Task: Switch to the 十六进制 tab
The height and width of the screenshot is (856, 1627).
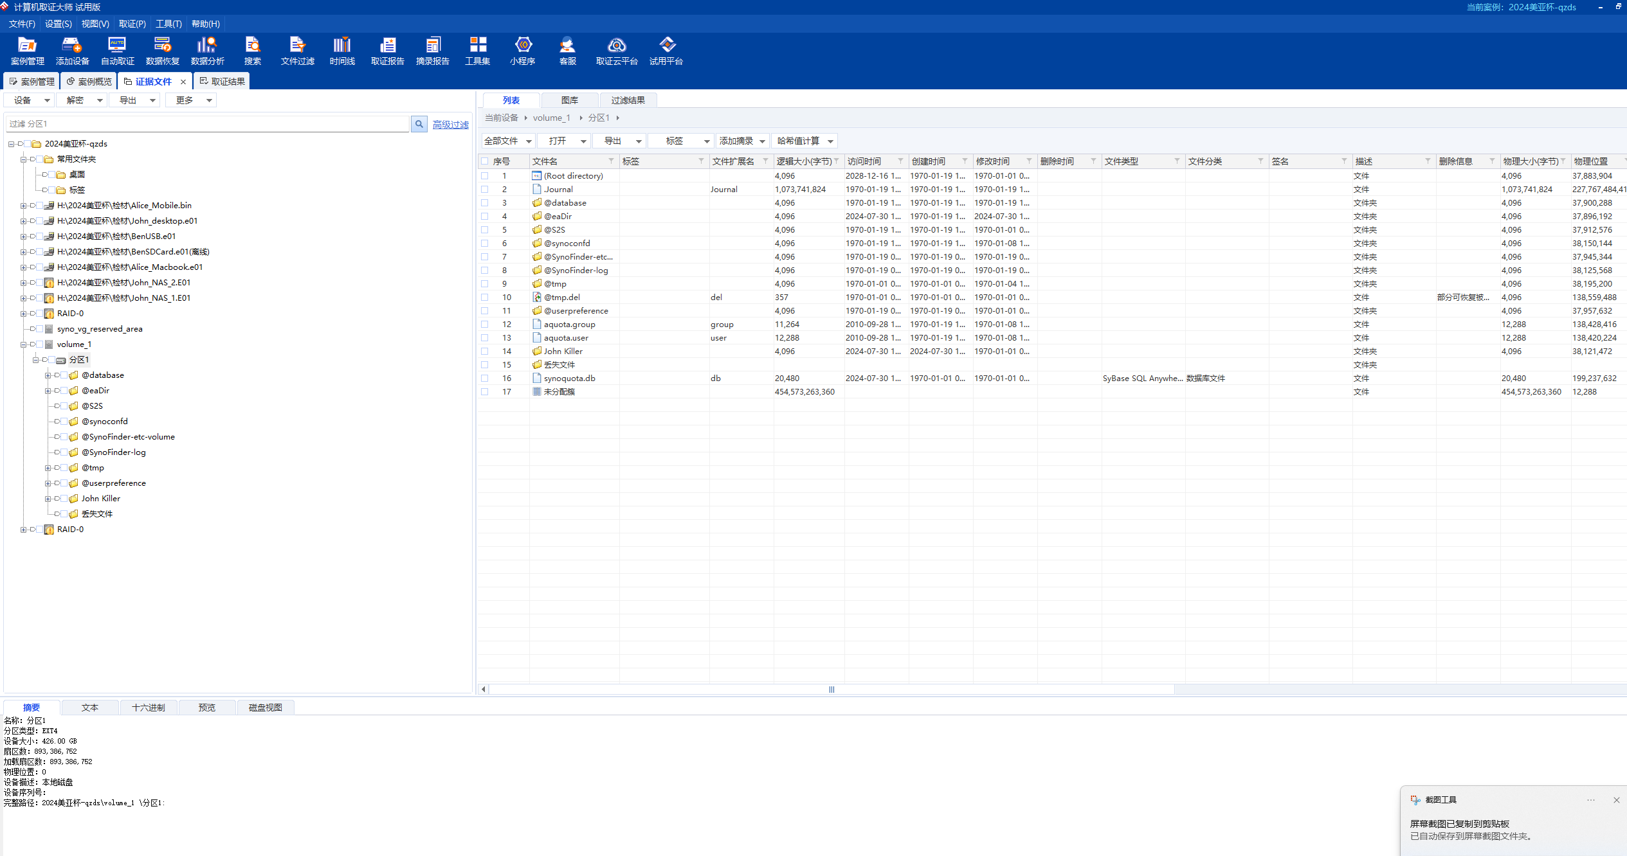Action: click(148, 708)
